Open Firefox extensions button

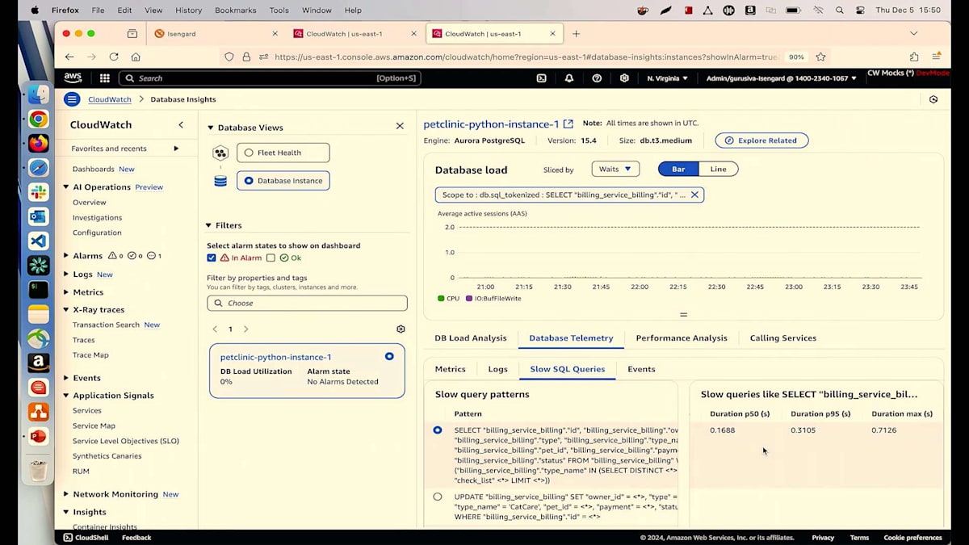click(914, 57)
